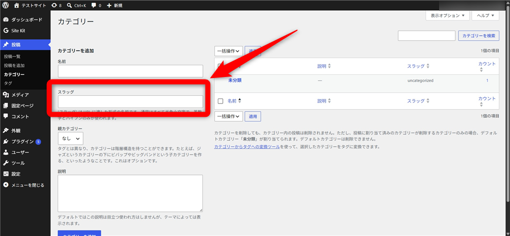Screen dimensions: 510x236
Task: Click the bottom 適用 button
Action: [x=253, y=116]
